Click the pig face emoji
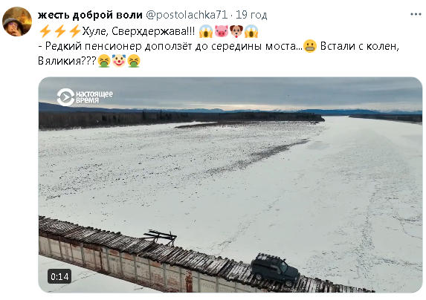The image size is (426, 300). click(222, 31)
